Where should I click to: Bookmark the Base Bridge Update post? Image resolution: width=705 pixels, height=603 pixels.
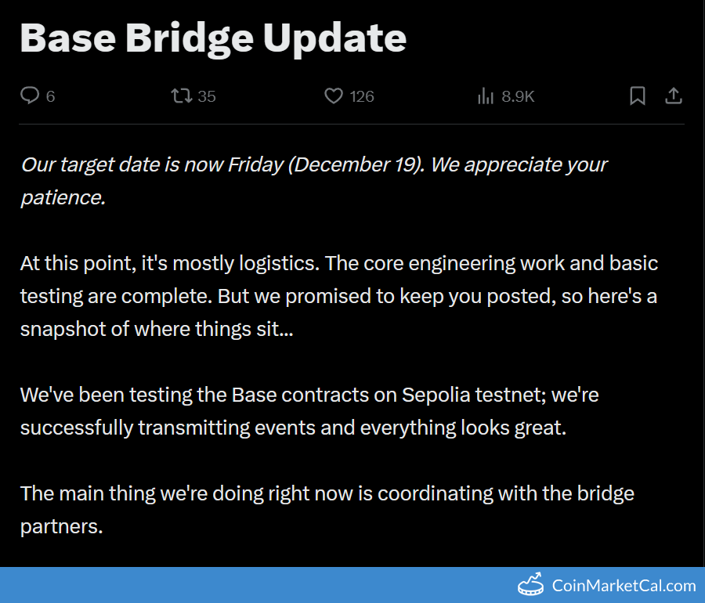click(638, 96)
